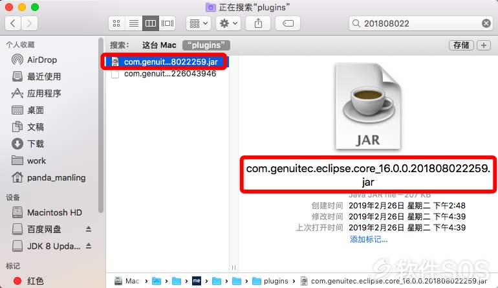The height and width of the screenshot is (288, 498).
Task: Click the 标记 sidebar header
Action: (x=13, y=266)
